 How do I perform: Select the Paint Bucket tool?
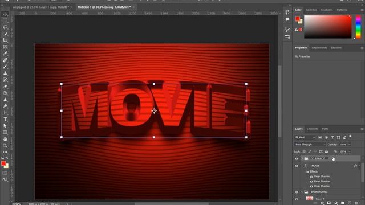[5, 93]
